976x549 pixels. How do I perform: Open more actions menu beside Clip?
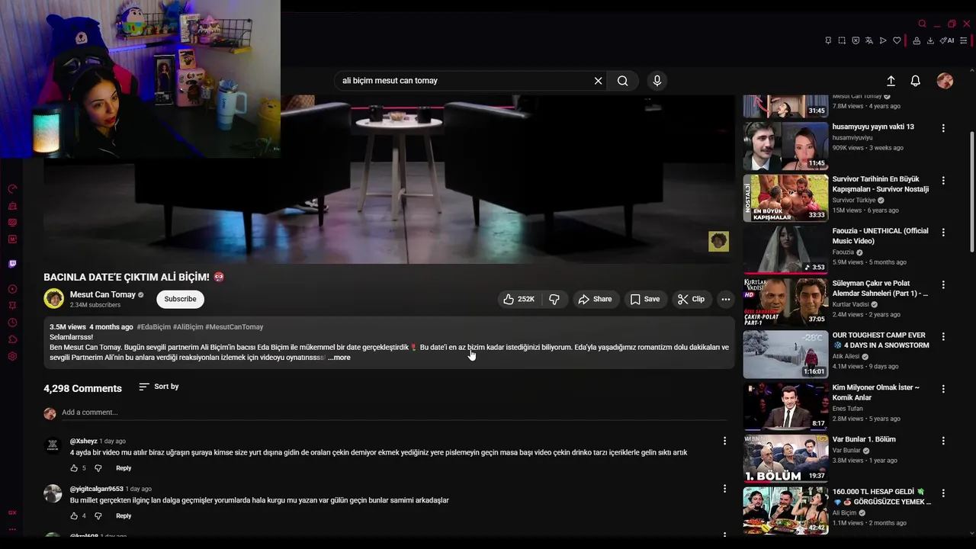pos(726,300)
